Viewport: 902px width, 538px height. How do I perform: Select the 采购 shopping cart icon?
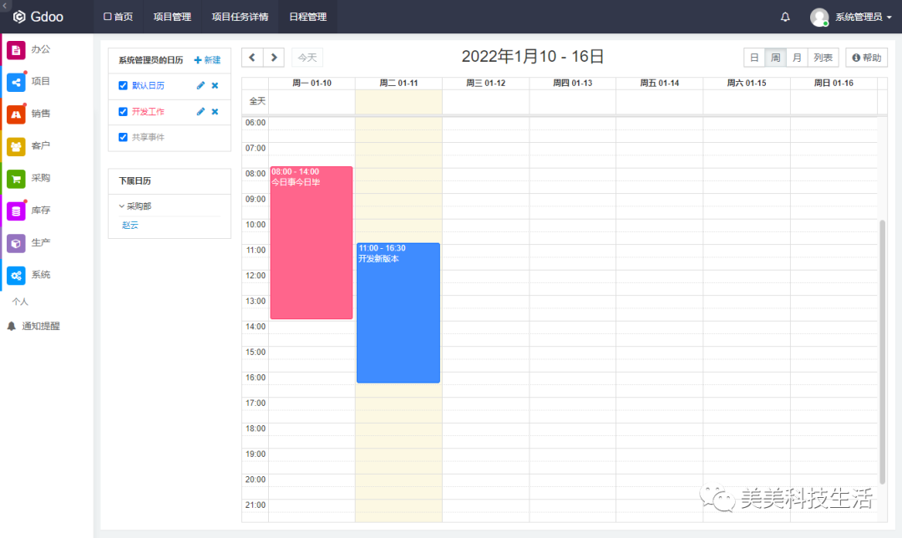[x=17, y=179]
